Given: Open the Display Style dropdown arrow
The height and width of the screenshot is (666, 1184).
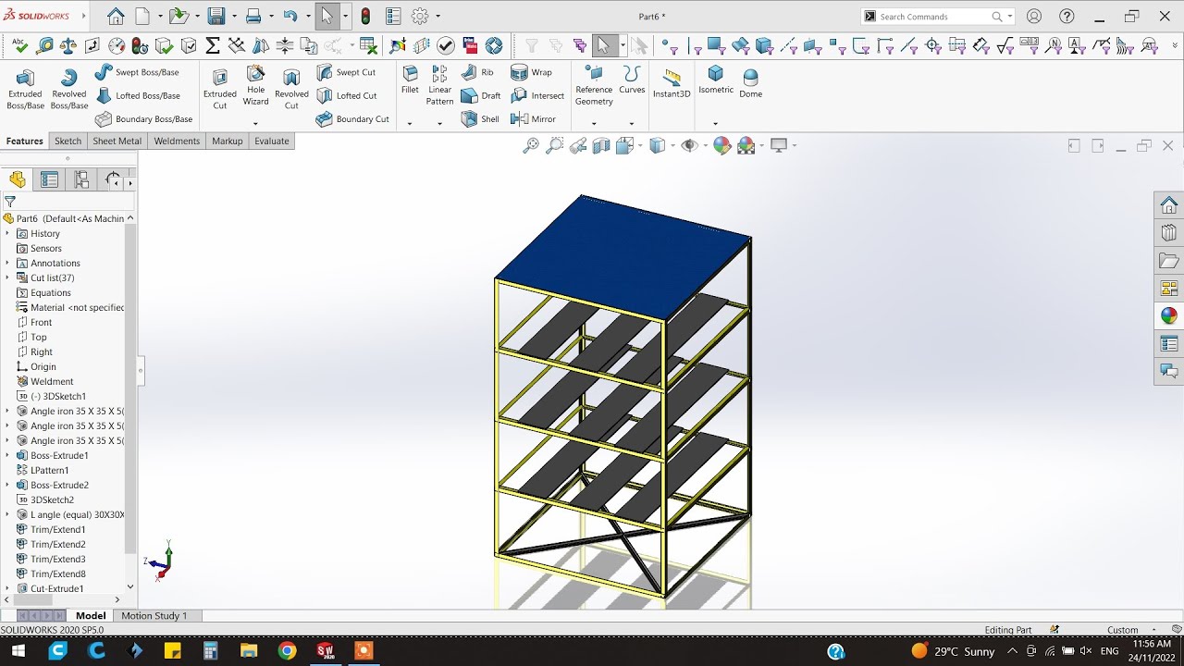Looking at the screenshot, I should [x=673, y=145].
